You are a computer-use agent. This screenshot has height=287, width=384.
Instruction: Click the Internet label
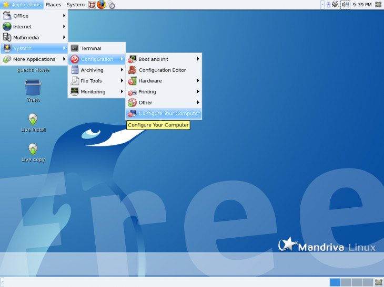point(22,27)
